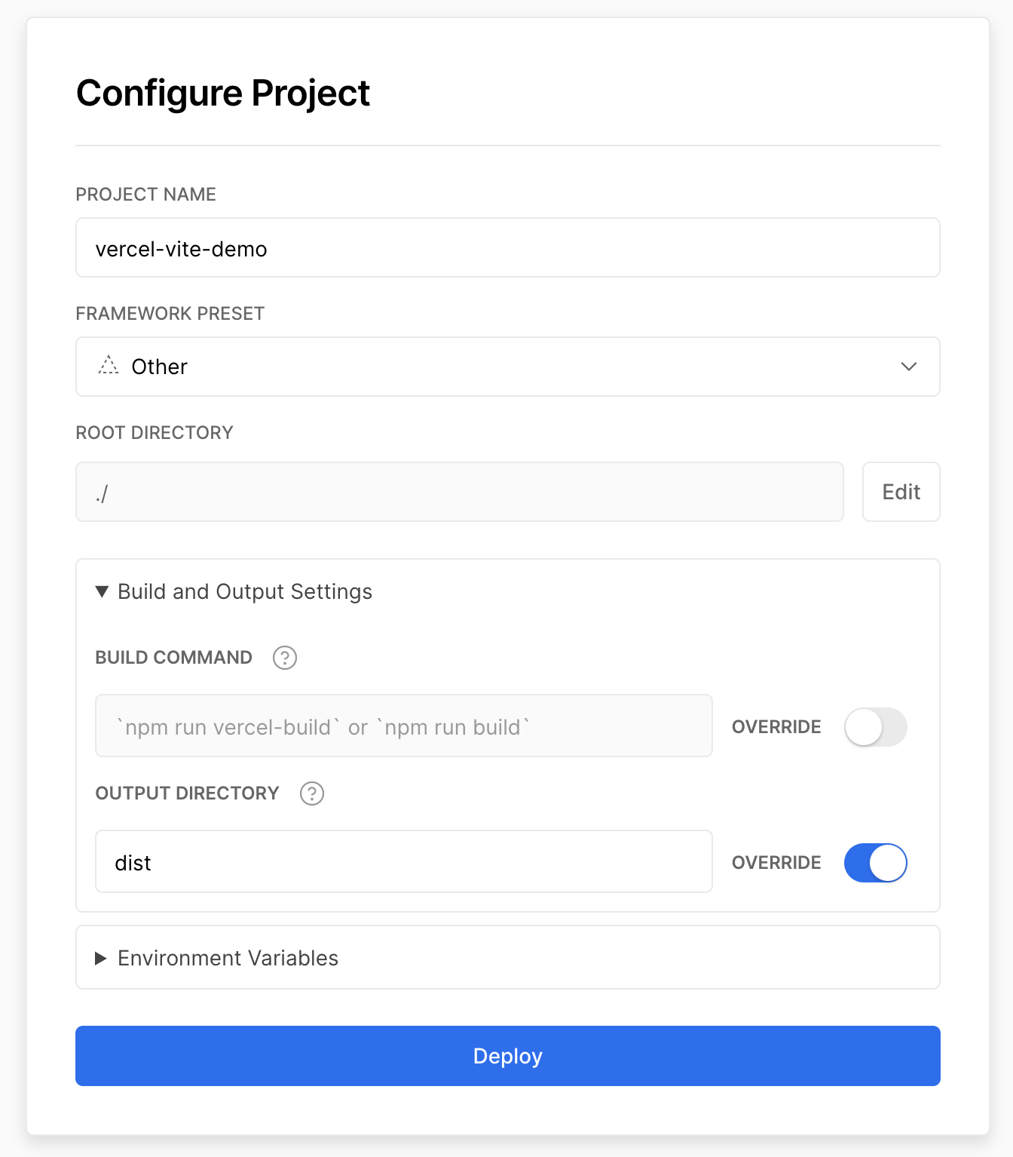
Task: Click the Environment Variables disclosure arrow
Action: click(100, 958)
